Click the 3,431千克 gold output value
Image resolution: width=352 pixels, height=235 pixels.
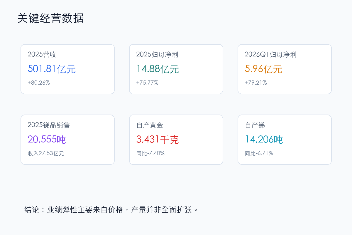158,139
